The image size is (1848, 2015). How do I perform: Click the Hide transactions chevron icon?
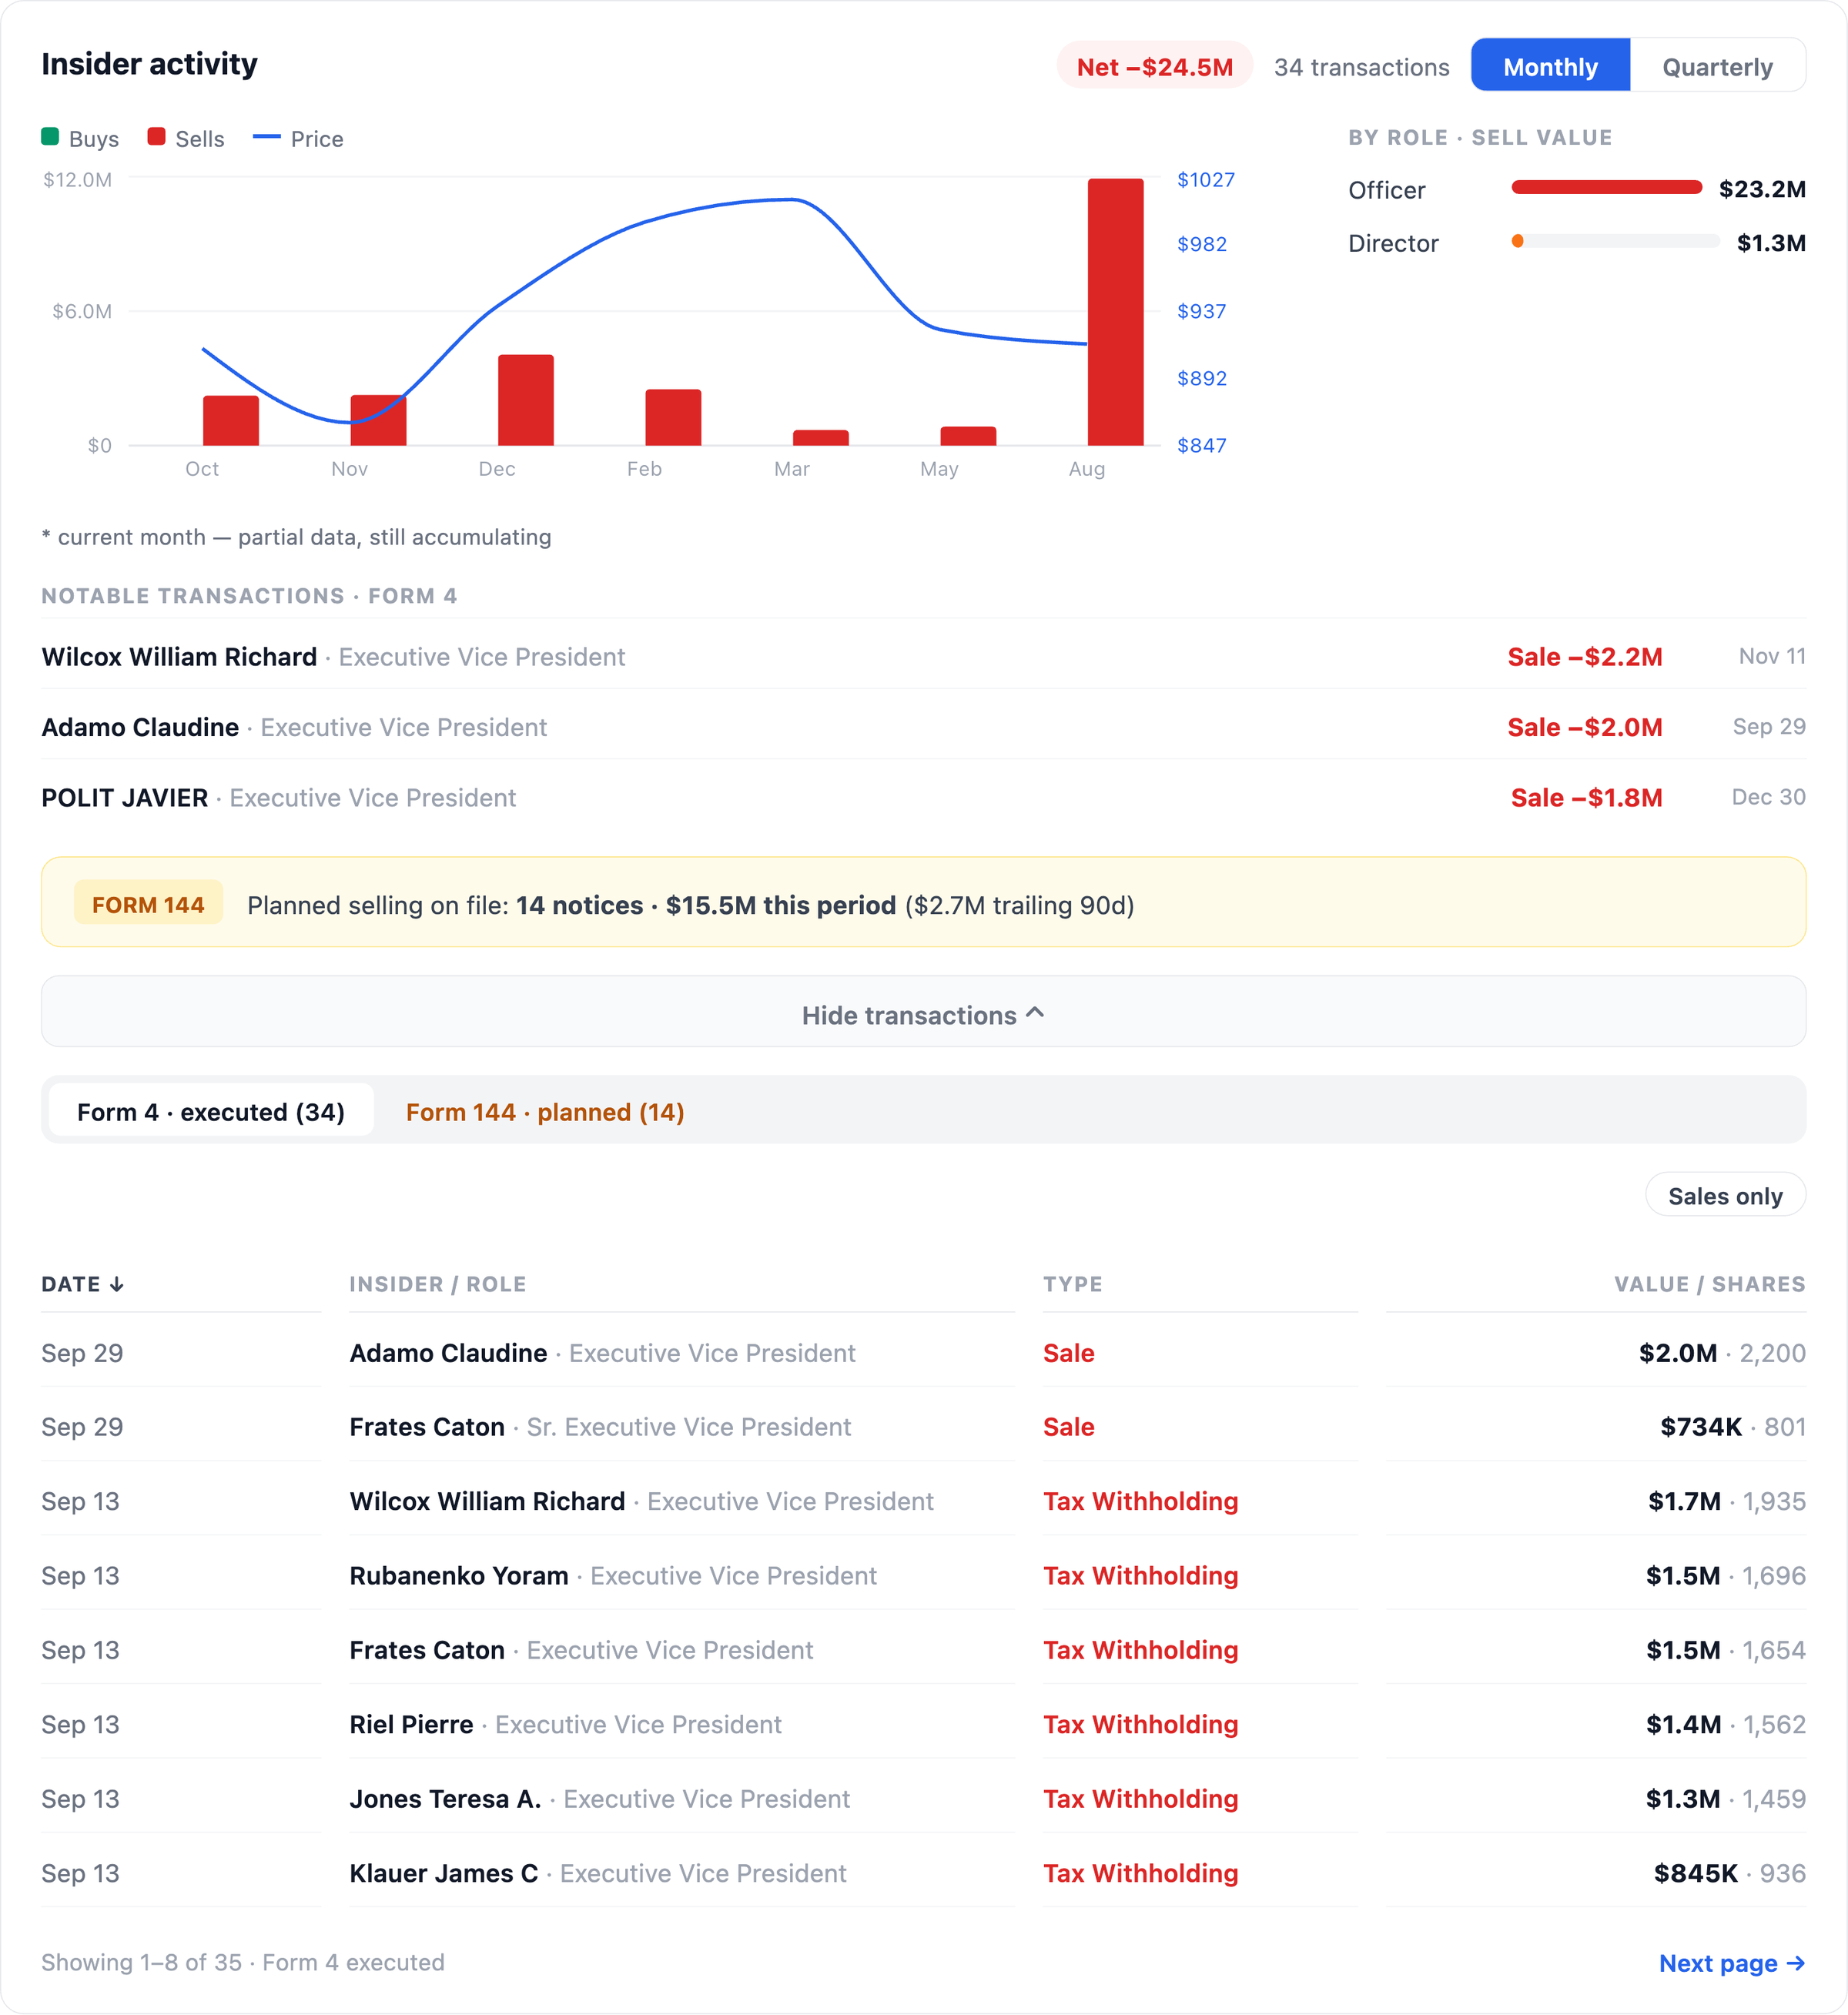[x=1036, y=1013]
